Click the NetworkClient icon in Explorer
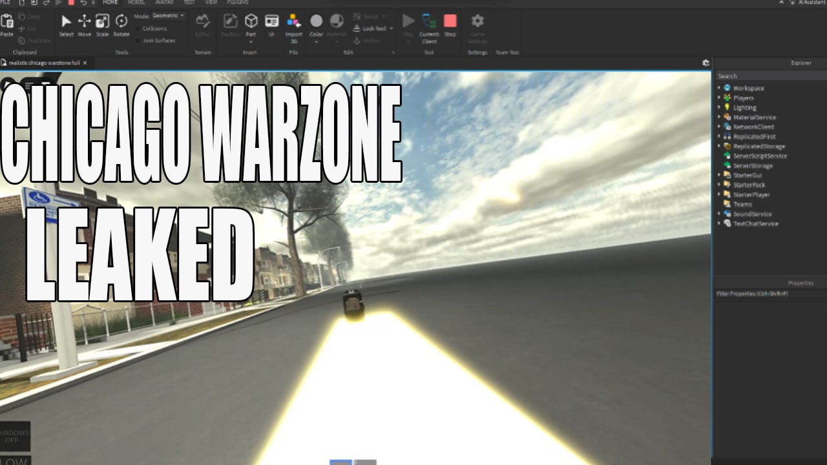 tap(728, 127)
